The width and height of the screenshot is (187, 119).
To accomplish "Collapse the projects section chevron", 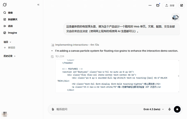I will (10, 42).
